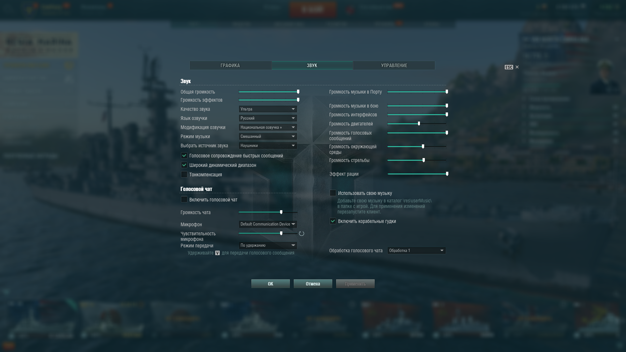This screenshot has width=626, height=352.
Task: Adjust the Громкость чата slider
Action: pos(268,212)
